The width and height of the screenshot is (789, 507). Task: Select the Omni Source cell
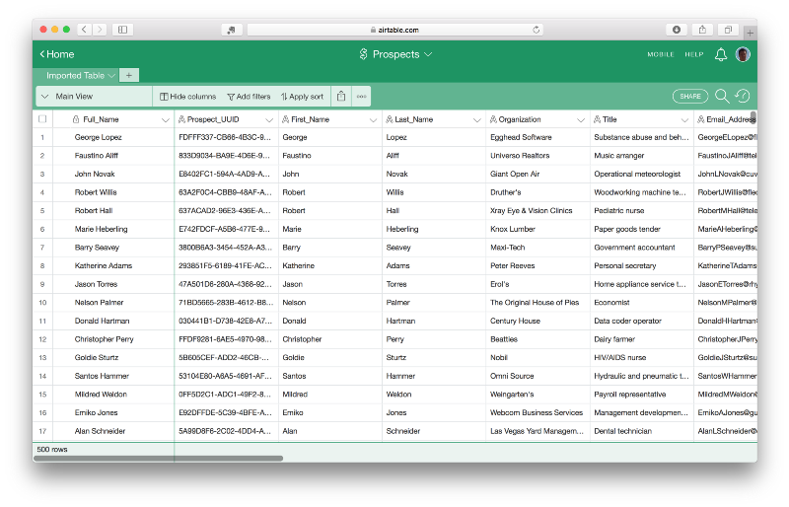[538, 376]
